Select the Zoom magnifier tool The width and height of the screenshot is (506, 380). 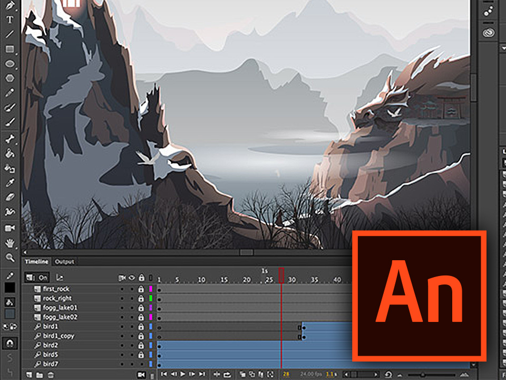click(x=10, y=258)
